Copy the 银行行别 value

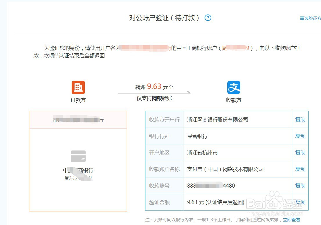click(x=300, y=136)
